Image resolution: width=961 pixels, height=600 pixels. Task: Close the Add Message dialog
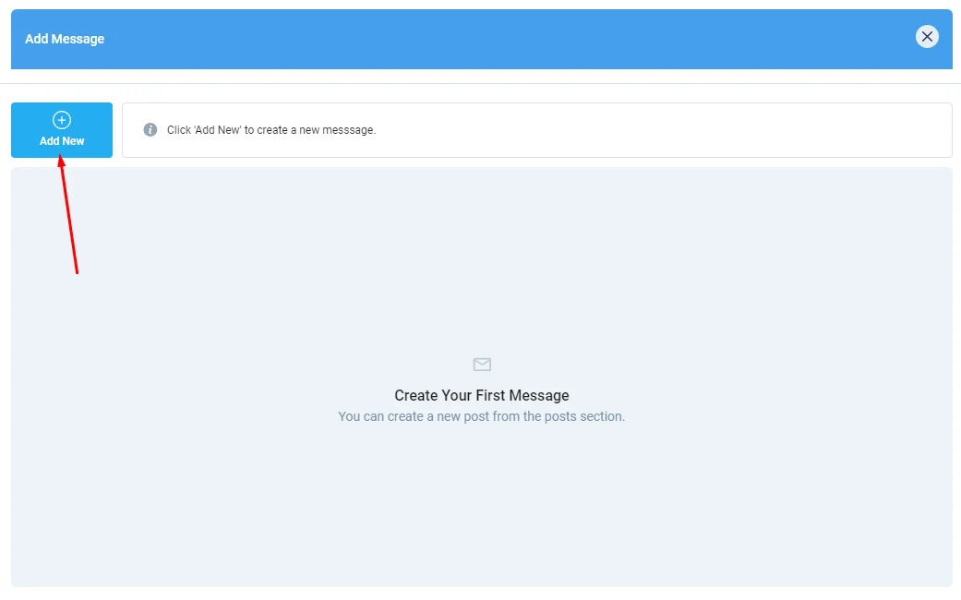[927, 37]
